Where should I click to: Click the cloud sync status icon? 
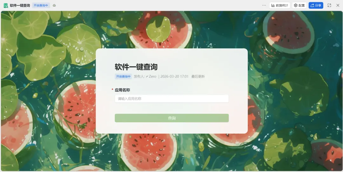tap(54, 5)
